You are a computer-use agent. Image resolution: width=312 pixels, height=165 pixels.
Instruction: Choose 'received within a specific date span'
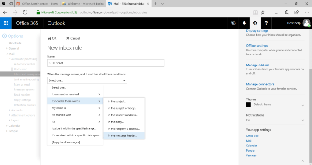[x=75, y=135]
